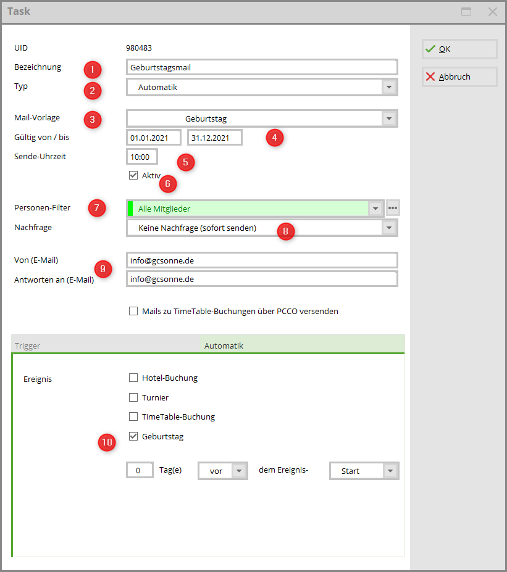Image resolution: width=507 pixels, height=572 pixels.
Task: Switch to the Automatik tab
Action: tap(302, 345)
